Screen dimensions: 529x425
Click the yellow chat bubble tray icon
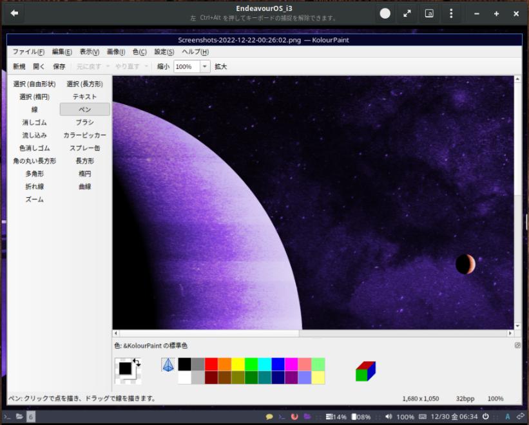click(269, 417)
